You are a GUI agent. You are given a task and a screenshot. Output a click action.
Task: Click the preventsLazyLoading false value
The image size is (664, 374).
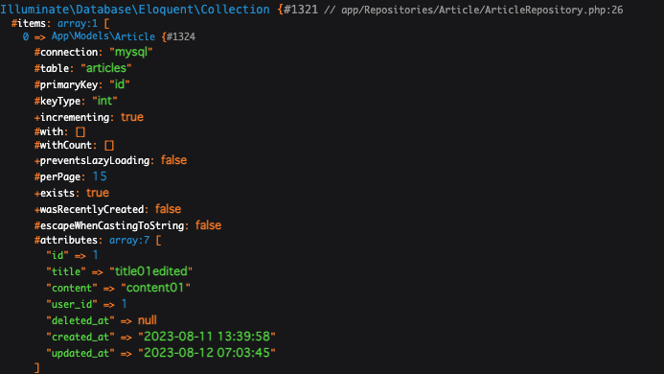click(173, 160)
